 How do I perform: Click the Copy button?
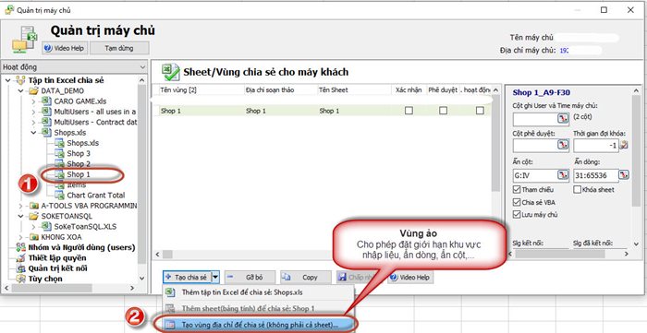306,277
